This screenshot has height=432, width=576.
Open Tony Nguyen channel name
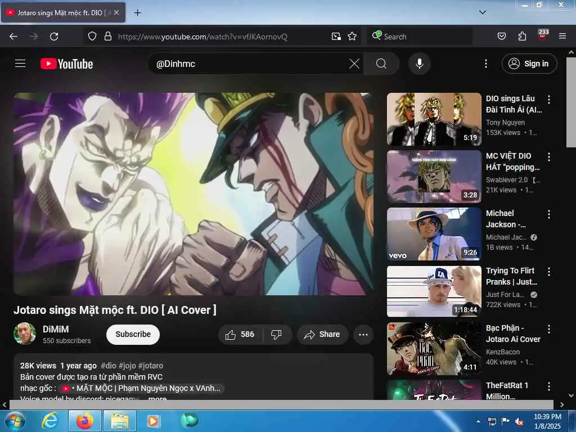505,122
